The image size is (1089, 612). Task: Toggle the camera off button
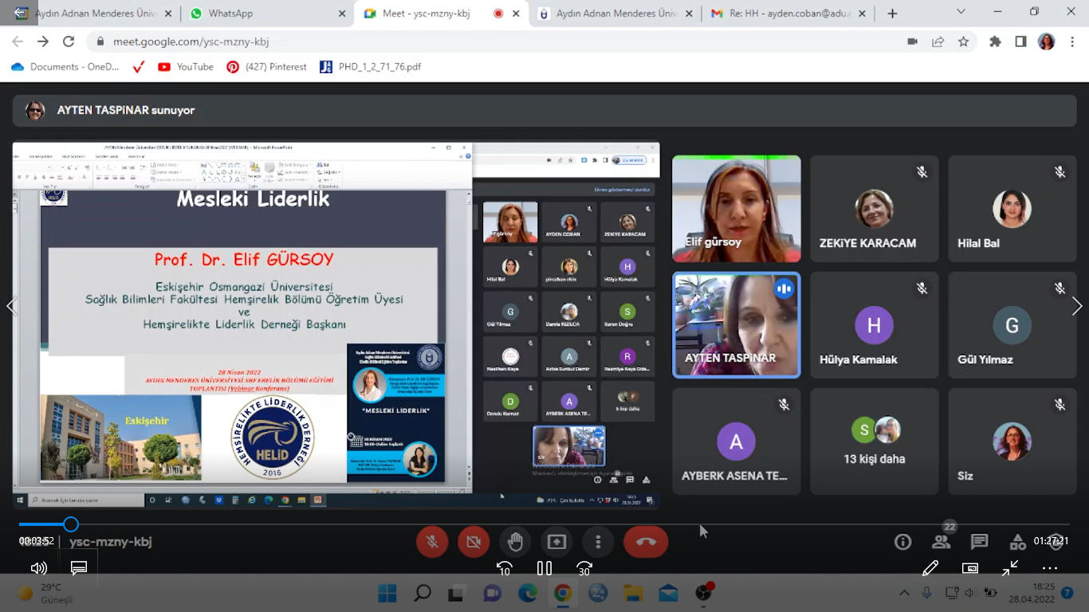tap(474, 542)
